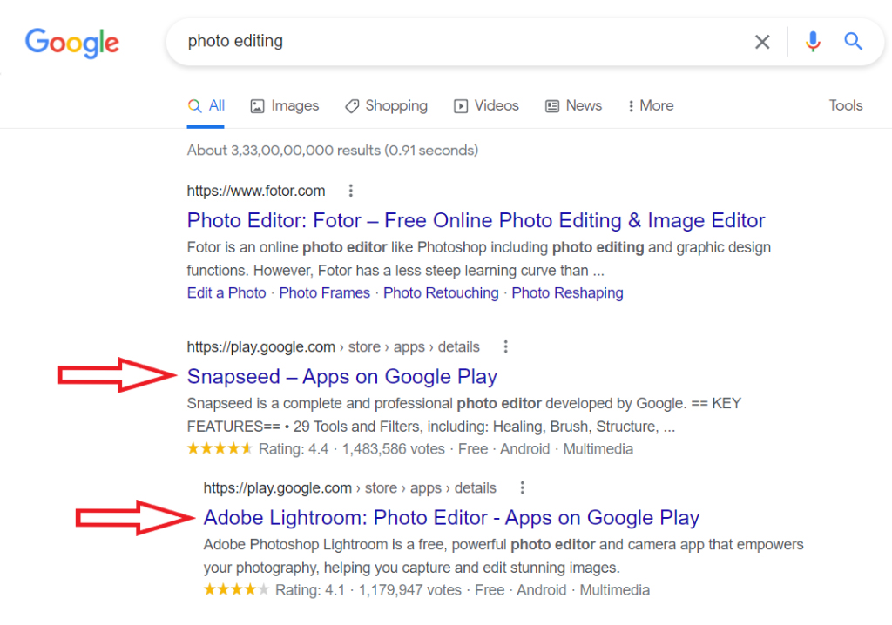The width and height of the screenshot is (892, 625).
Task: Expand the More options menu
Action: click(x=651, y=106)
